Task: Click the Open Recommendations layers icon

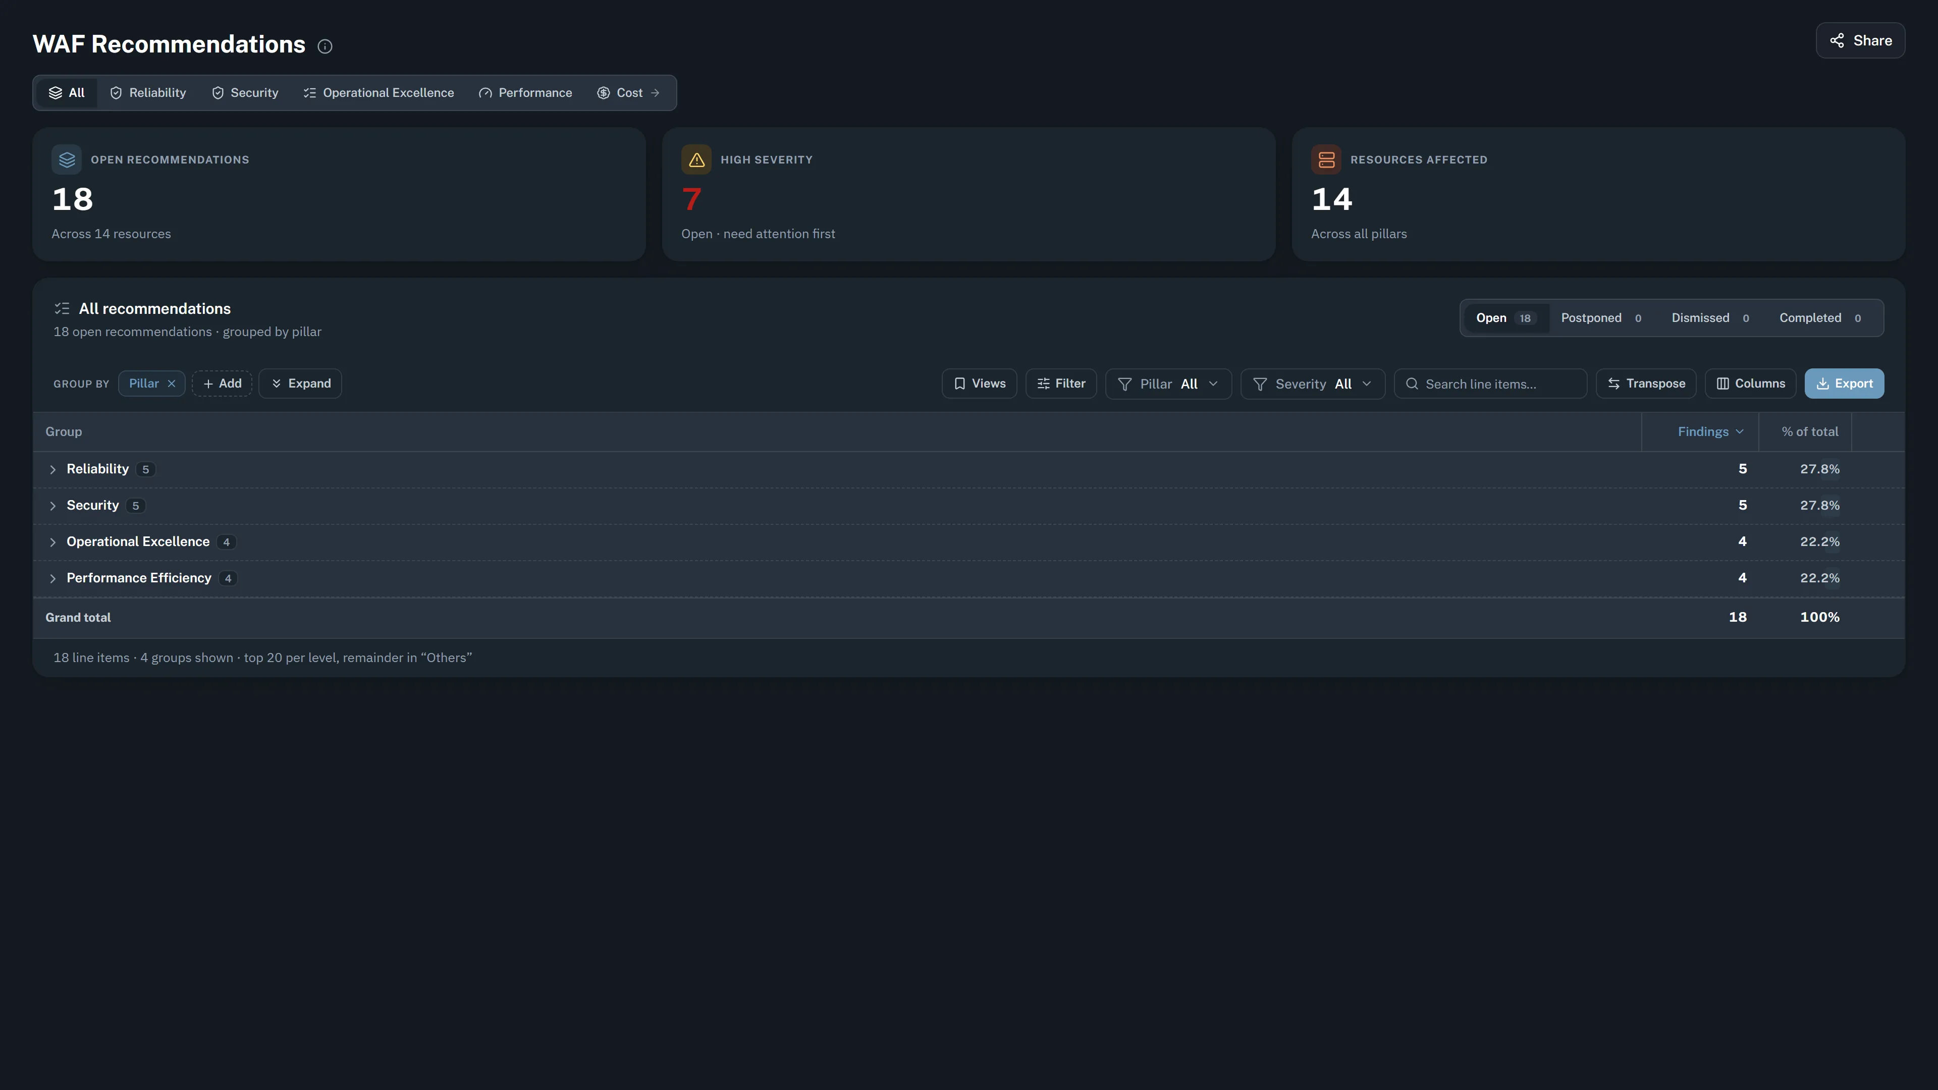Action: [67, 159]
